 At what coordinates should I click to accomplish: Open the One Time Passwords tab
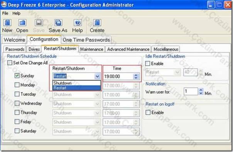86,40
